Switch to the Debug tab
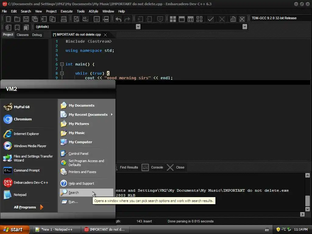312x234 pixels. 37,35
